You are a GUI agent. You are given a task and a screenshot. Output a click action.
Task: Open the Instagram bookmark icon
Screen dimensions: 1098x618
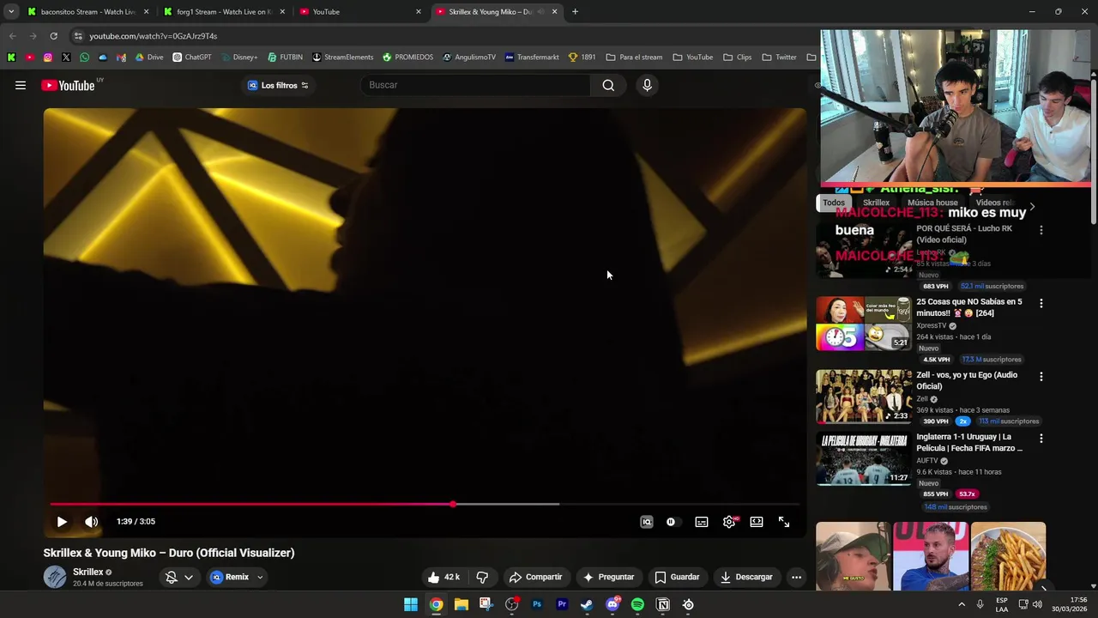tap(47, 58)
